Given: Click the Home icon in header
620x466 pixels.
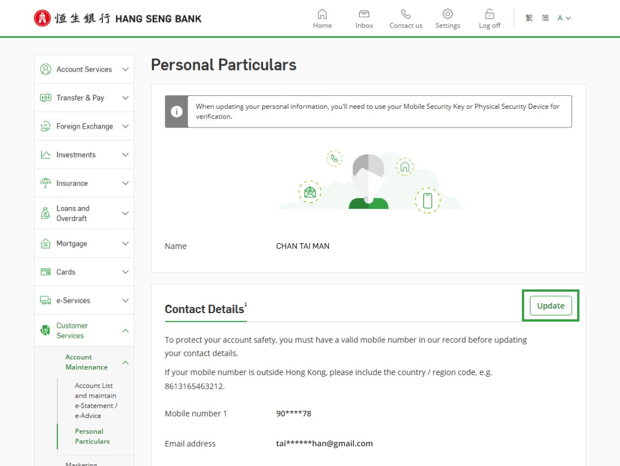Looking at the screenshot, I should 322,14.
